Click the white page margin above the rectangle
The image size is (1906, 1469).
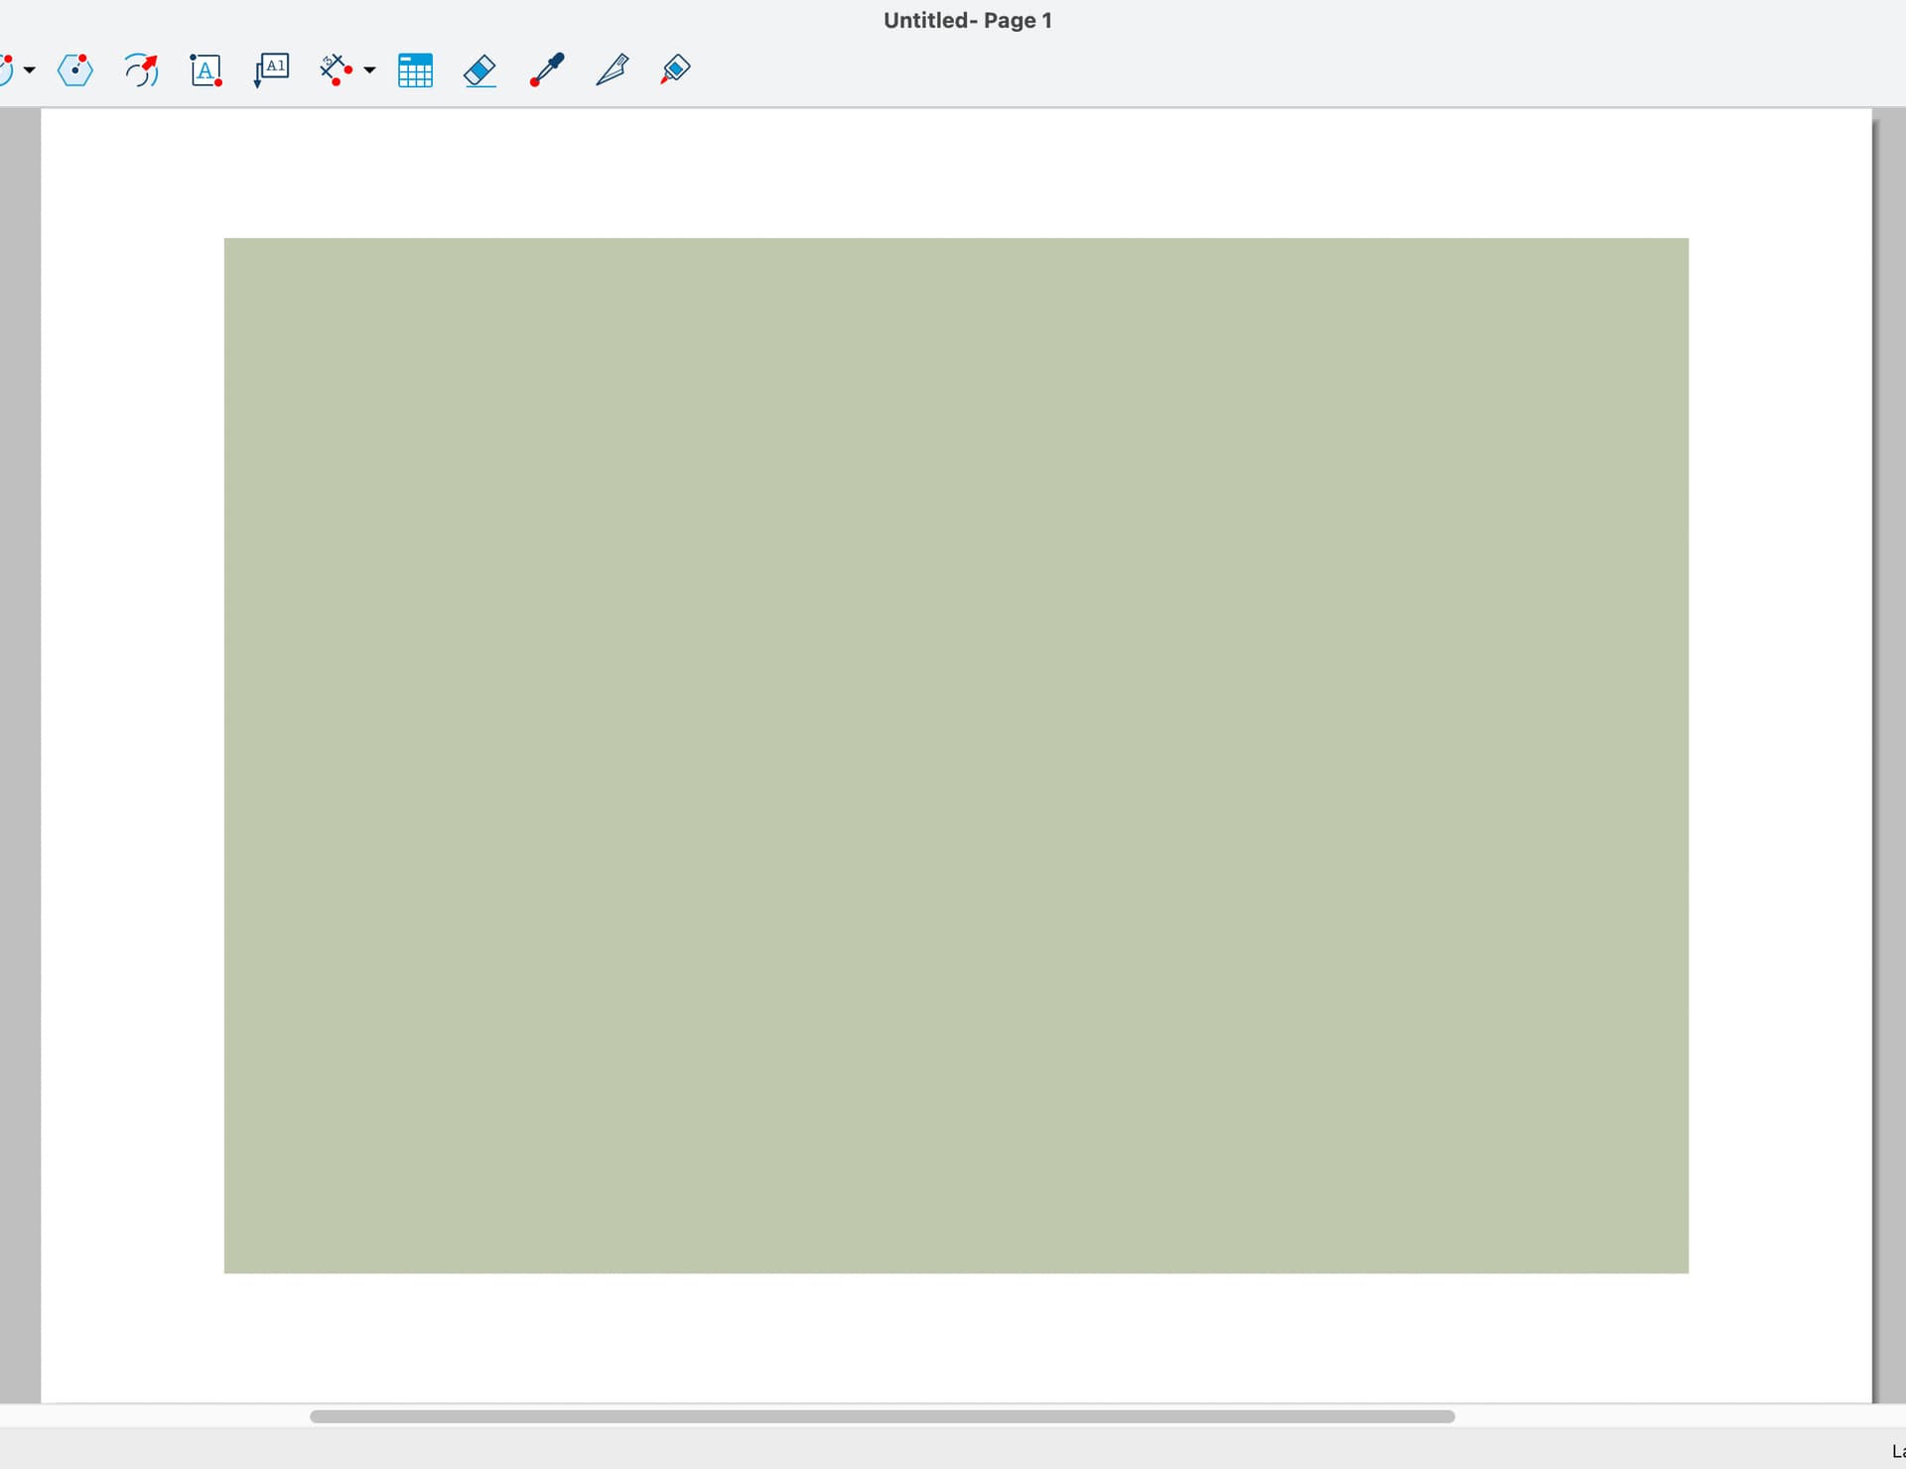(x=955, y=174)
